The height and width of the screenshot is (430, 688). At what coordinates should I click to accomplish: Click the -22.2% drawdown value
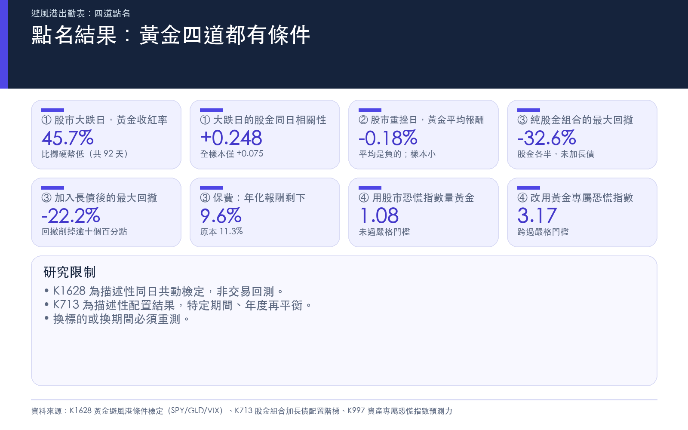pyautogui.click(x=71, y=216)
